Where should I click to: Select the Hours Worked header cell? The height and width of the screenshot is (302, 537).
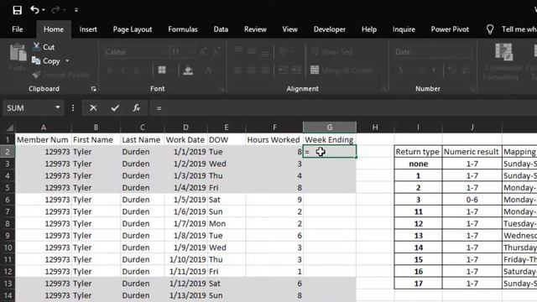click(x=274, y=140)
